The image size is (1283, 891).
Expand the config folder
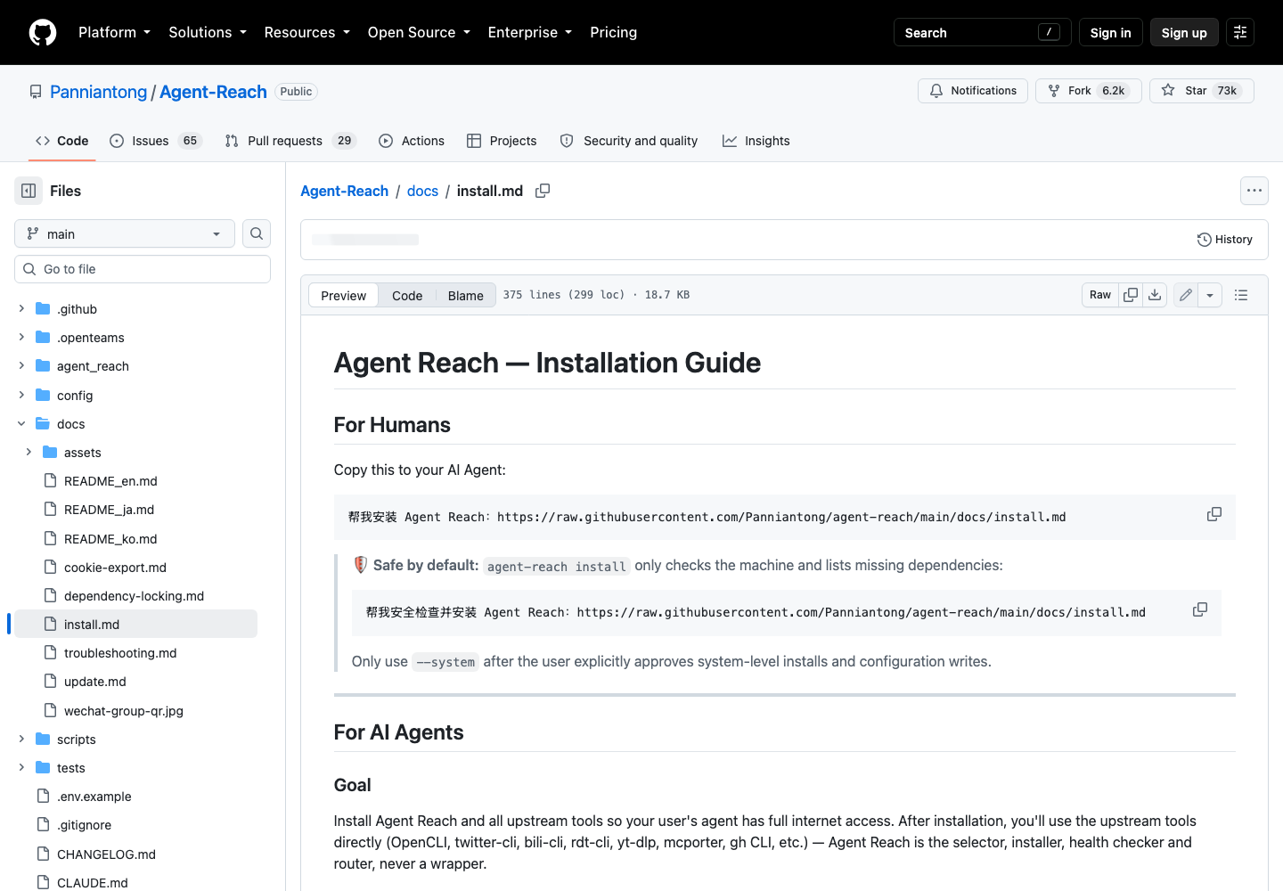pos(21,395)
